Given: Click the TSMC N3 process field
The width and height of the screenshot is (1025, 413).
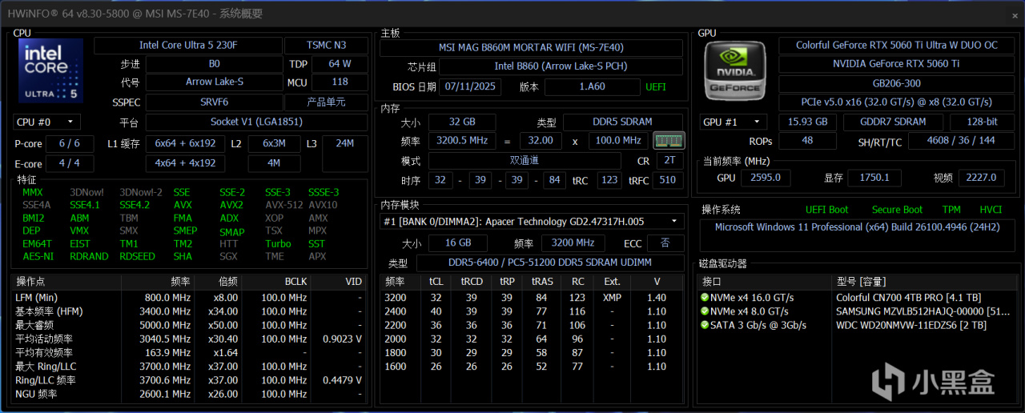Looking at the screenshot, I should click(327, 46).
